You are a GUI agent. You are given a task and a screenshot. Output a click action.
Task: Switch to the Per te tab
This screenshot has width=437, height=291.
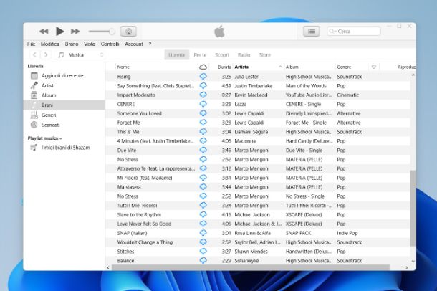coord(200,55)
